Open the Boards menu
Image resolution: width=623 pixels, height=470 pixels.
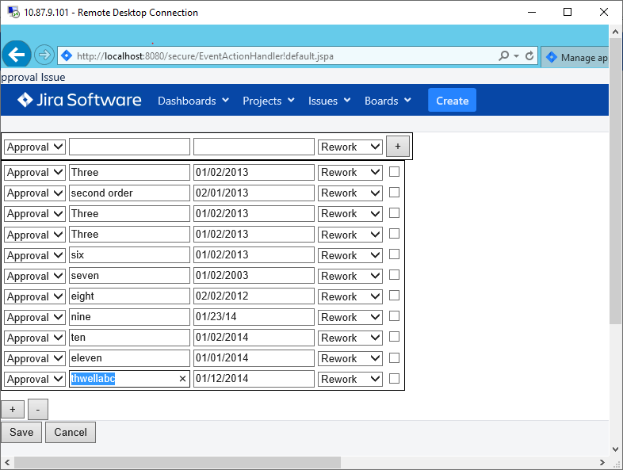click(388, 101)
